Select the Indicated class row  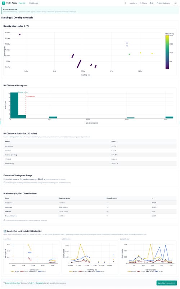[90, 207]
